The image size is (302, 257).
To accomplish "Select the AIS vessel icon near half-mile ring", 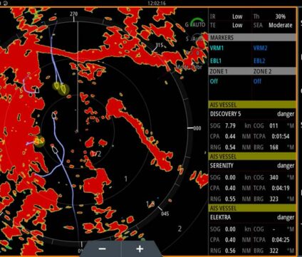I will 55,150.
